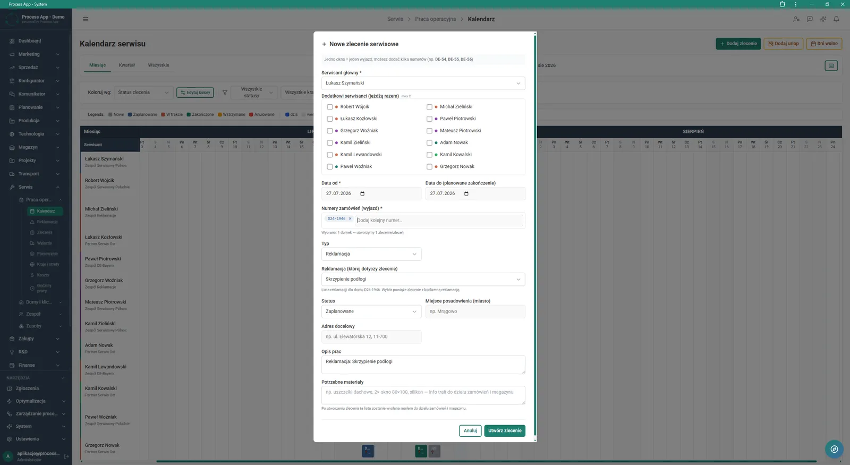850x465 pixels.
Task: Click the filter funnel icon
Action: 225,92
